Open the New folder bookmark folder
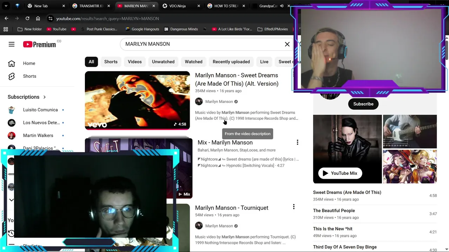This screenshot has width=449, height=252. click(29, 29)
